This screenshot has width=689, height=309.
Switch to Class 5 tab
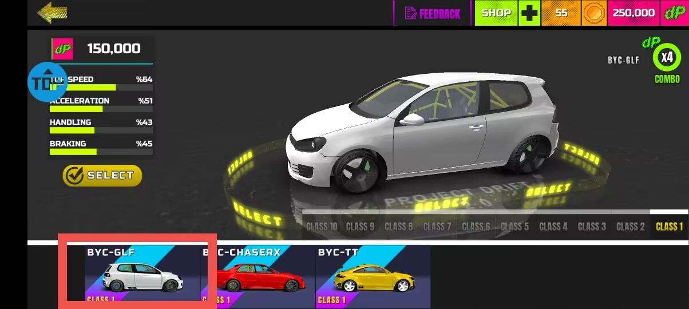[x=514, y=227]
